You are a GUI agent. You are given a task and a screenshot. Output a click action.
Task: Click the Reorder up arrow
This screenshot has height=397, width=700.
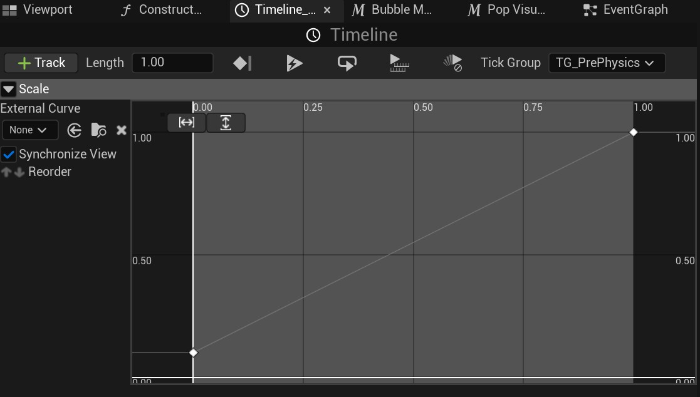point(6,172)
